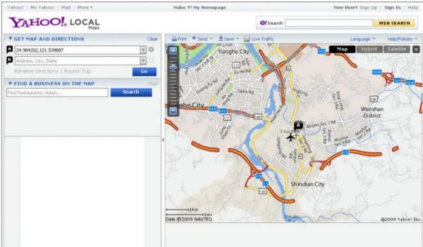Screen dimensions: 423x247
Task: Click the Find Restaurants, Hotels input
Action: pyautogui.click(x=57, y=92)
